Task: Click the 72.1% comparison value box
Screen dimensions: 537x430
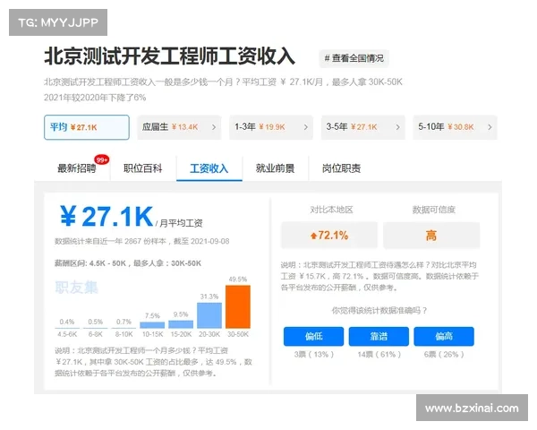Action: (x=329, y=236)
